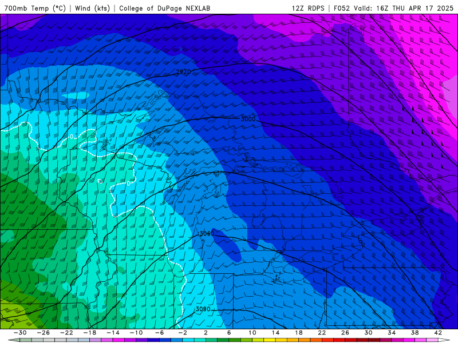Click the "700mb Temp (°C)" title text

pyautogui.click(x=35, y=8)
